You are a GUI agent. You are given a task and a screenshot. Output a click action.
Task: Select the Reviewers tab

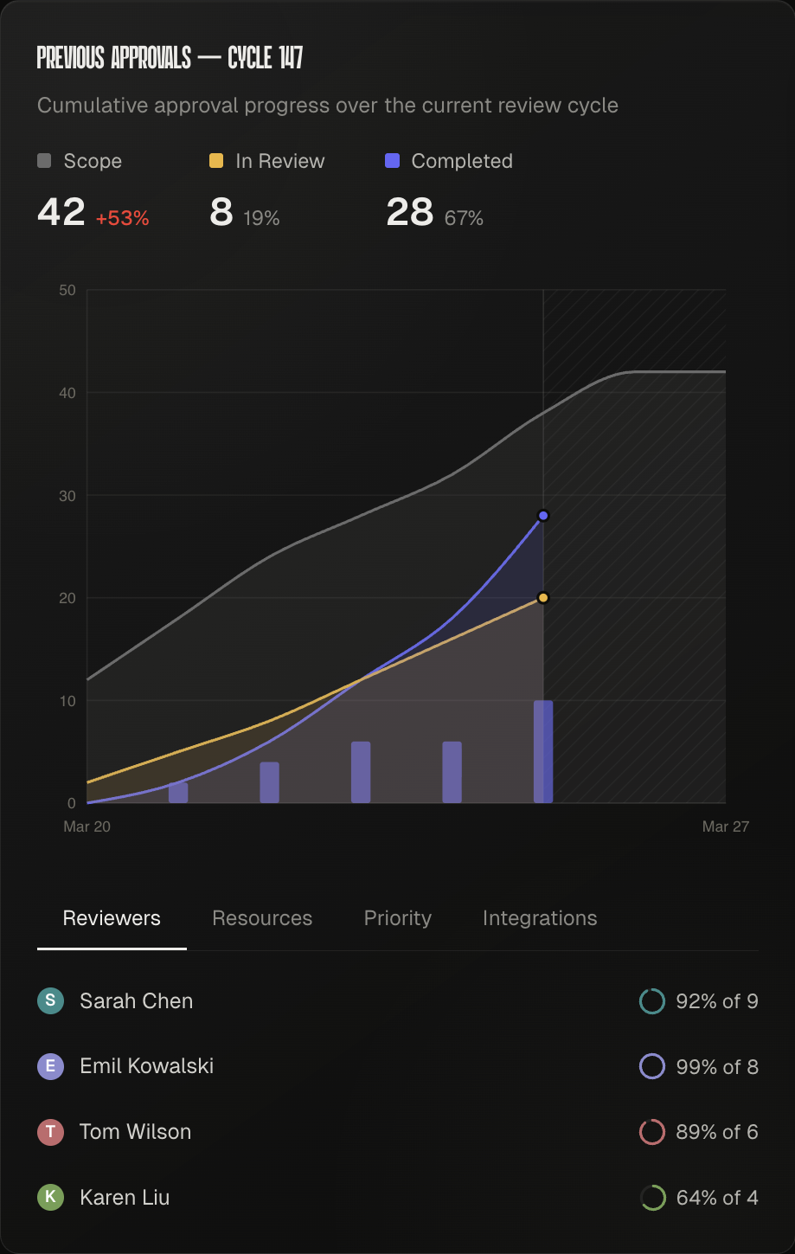click(111, 918)
